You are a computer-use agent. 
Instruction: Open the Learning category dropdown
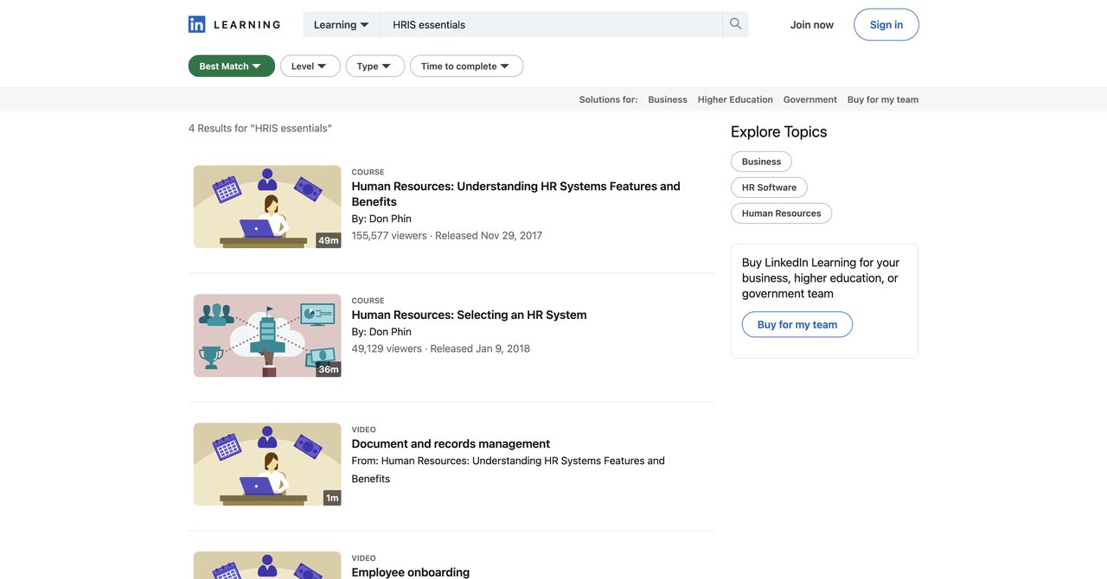(342, 24)
